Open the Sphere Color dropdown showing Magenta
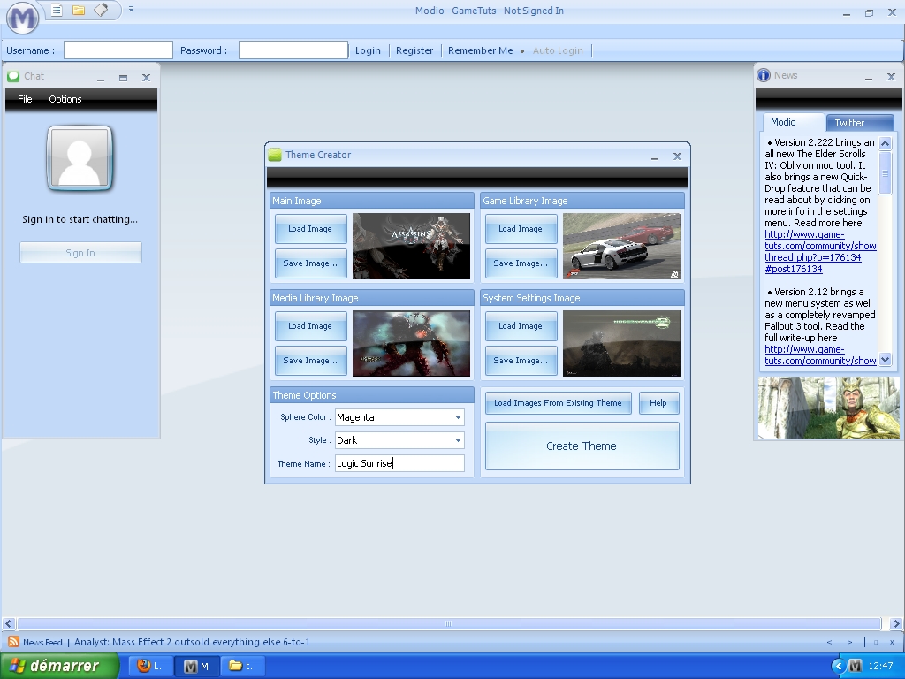Image resolution: width=905 pixels, height=679 pixels. point(399,417)
